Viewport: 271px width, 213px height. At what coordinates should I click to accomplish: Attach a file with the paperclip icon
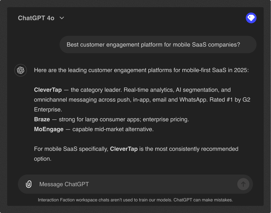tap(29, 184)
